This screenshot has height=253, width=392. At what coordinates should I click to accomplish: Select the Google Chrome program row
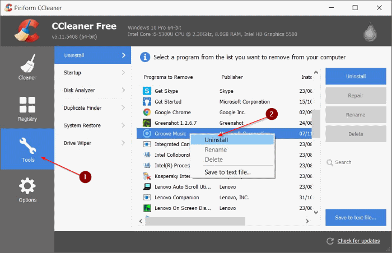point(224,113)
